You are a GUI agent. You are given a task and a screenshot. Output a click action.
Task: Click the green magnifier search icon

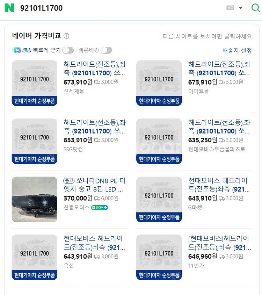(255, 7)
